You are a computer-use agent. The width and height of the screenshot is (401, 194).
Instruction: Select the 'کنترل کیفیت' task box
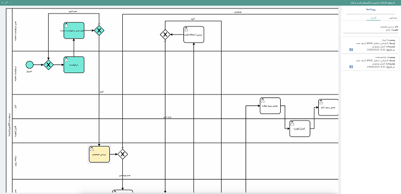(x=300, y=128)
